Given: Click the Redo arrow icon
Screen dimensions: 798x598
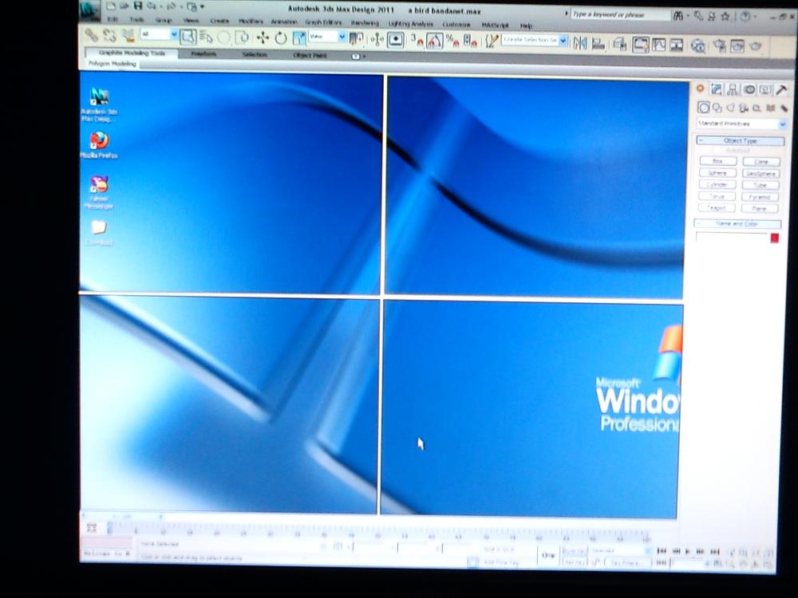Looking at the screenshot, I should tap(171, 6).
